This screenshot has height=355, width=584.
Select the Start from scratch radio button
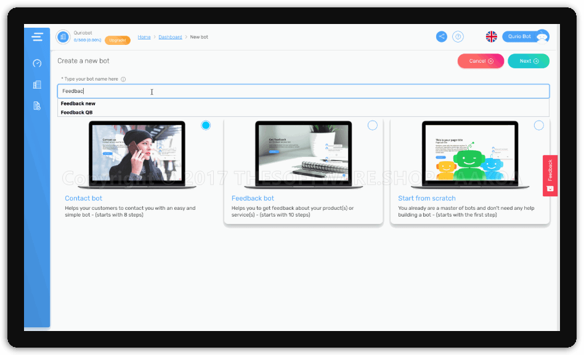coord(539,125)
